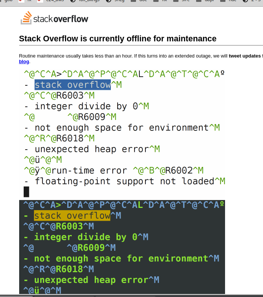The image size is (263, 297).
Task: Open the bold tweet updates link
Action: click(x=246, y=56)
